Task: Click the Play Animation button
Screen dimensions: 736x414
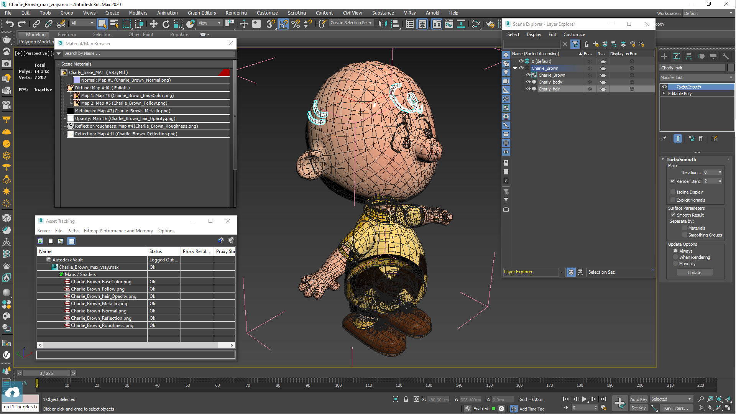Action: click(584, 399)
